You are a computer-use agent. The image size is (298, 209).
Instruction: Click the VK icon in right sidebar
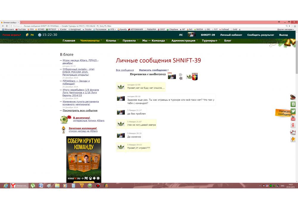click(x=293, y=104)
